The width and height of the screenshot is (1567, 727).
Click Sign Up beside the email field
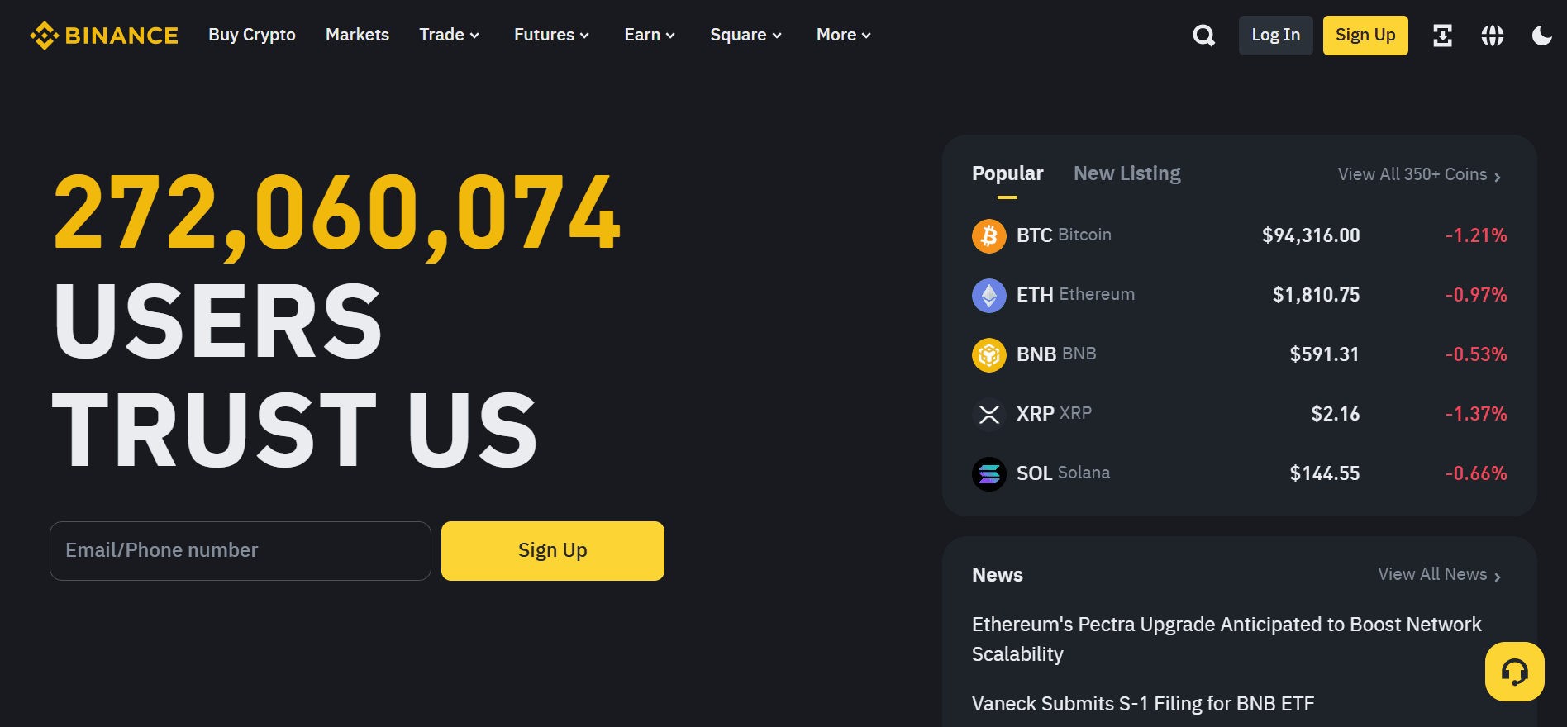[x=553, y=551]
